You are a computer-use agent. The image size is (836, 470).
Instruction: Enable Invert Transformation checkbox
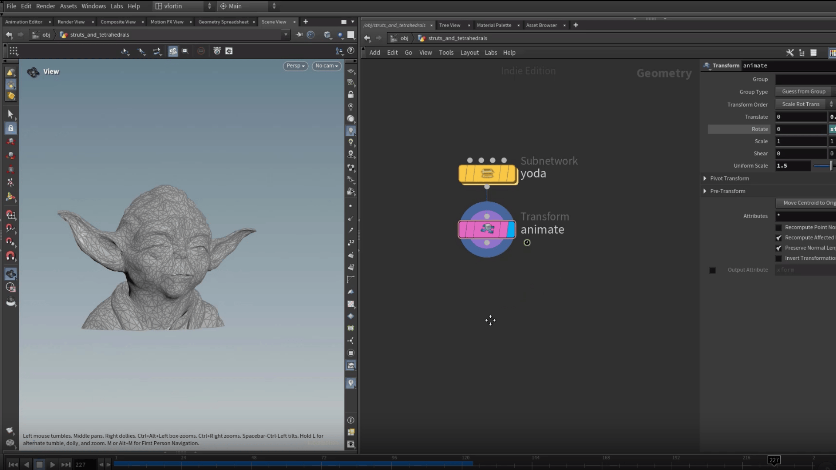click(779, 258)
